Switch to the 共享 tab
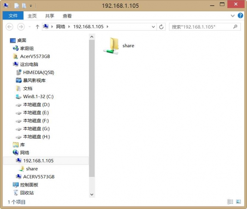247x209 pixels. pyautogui.click(x=50, y=16)
